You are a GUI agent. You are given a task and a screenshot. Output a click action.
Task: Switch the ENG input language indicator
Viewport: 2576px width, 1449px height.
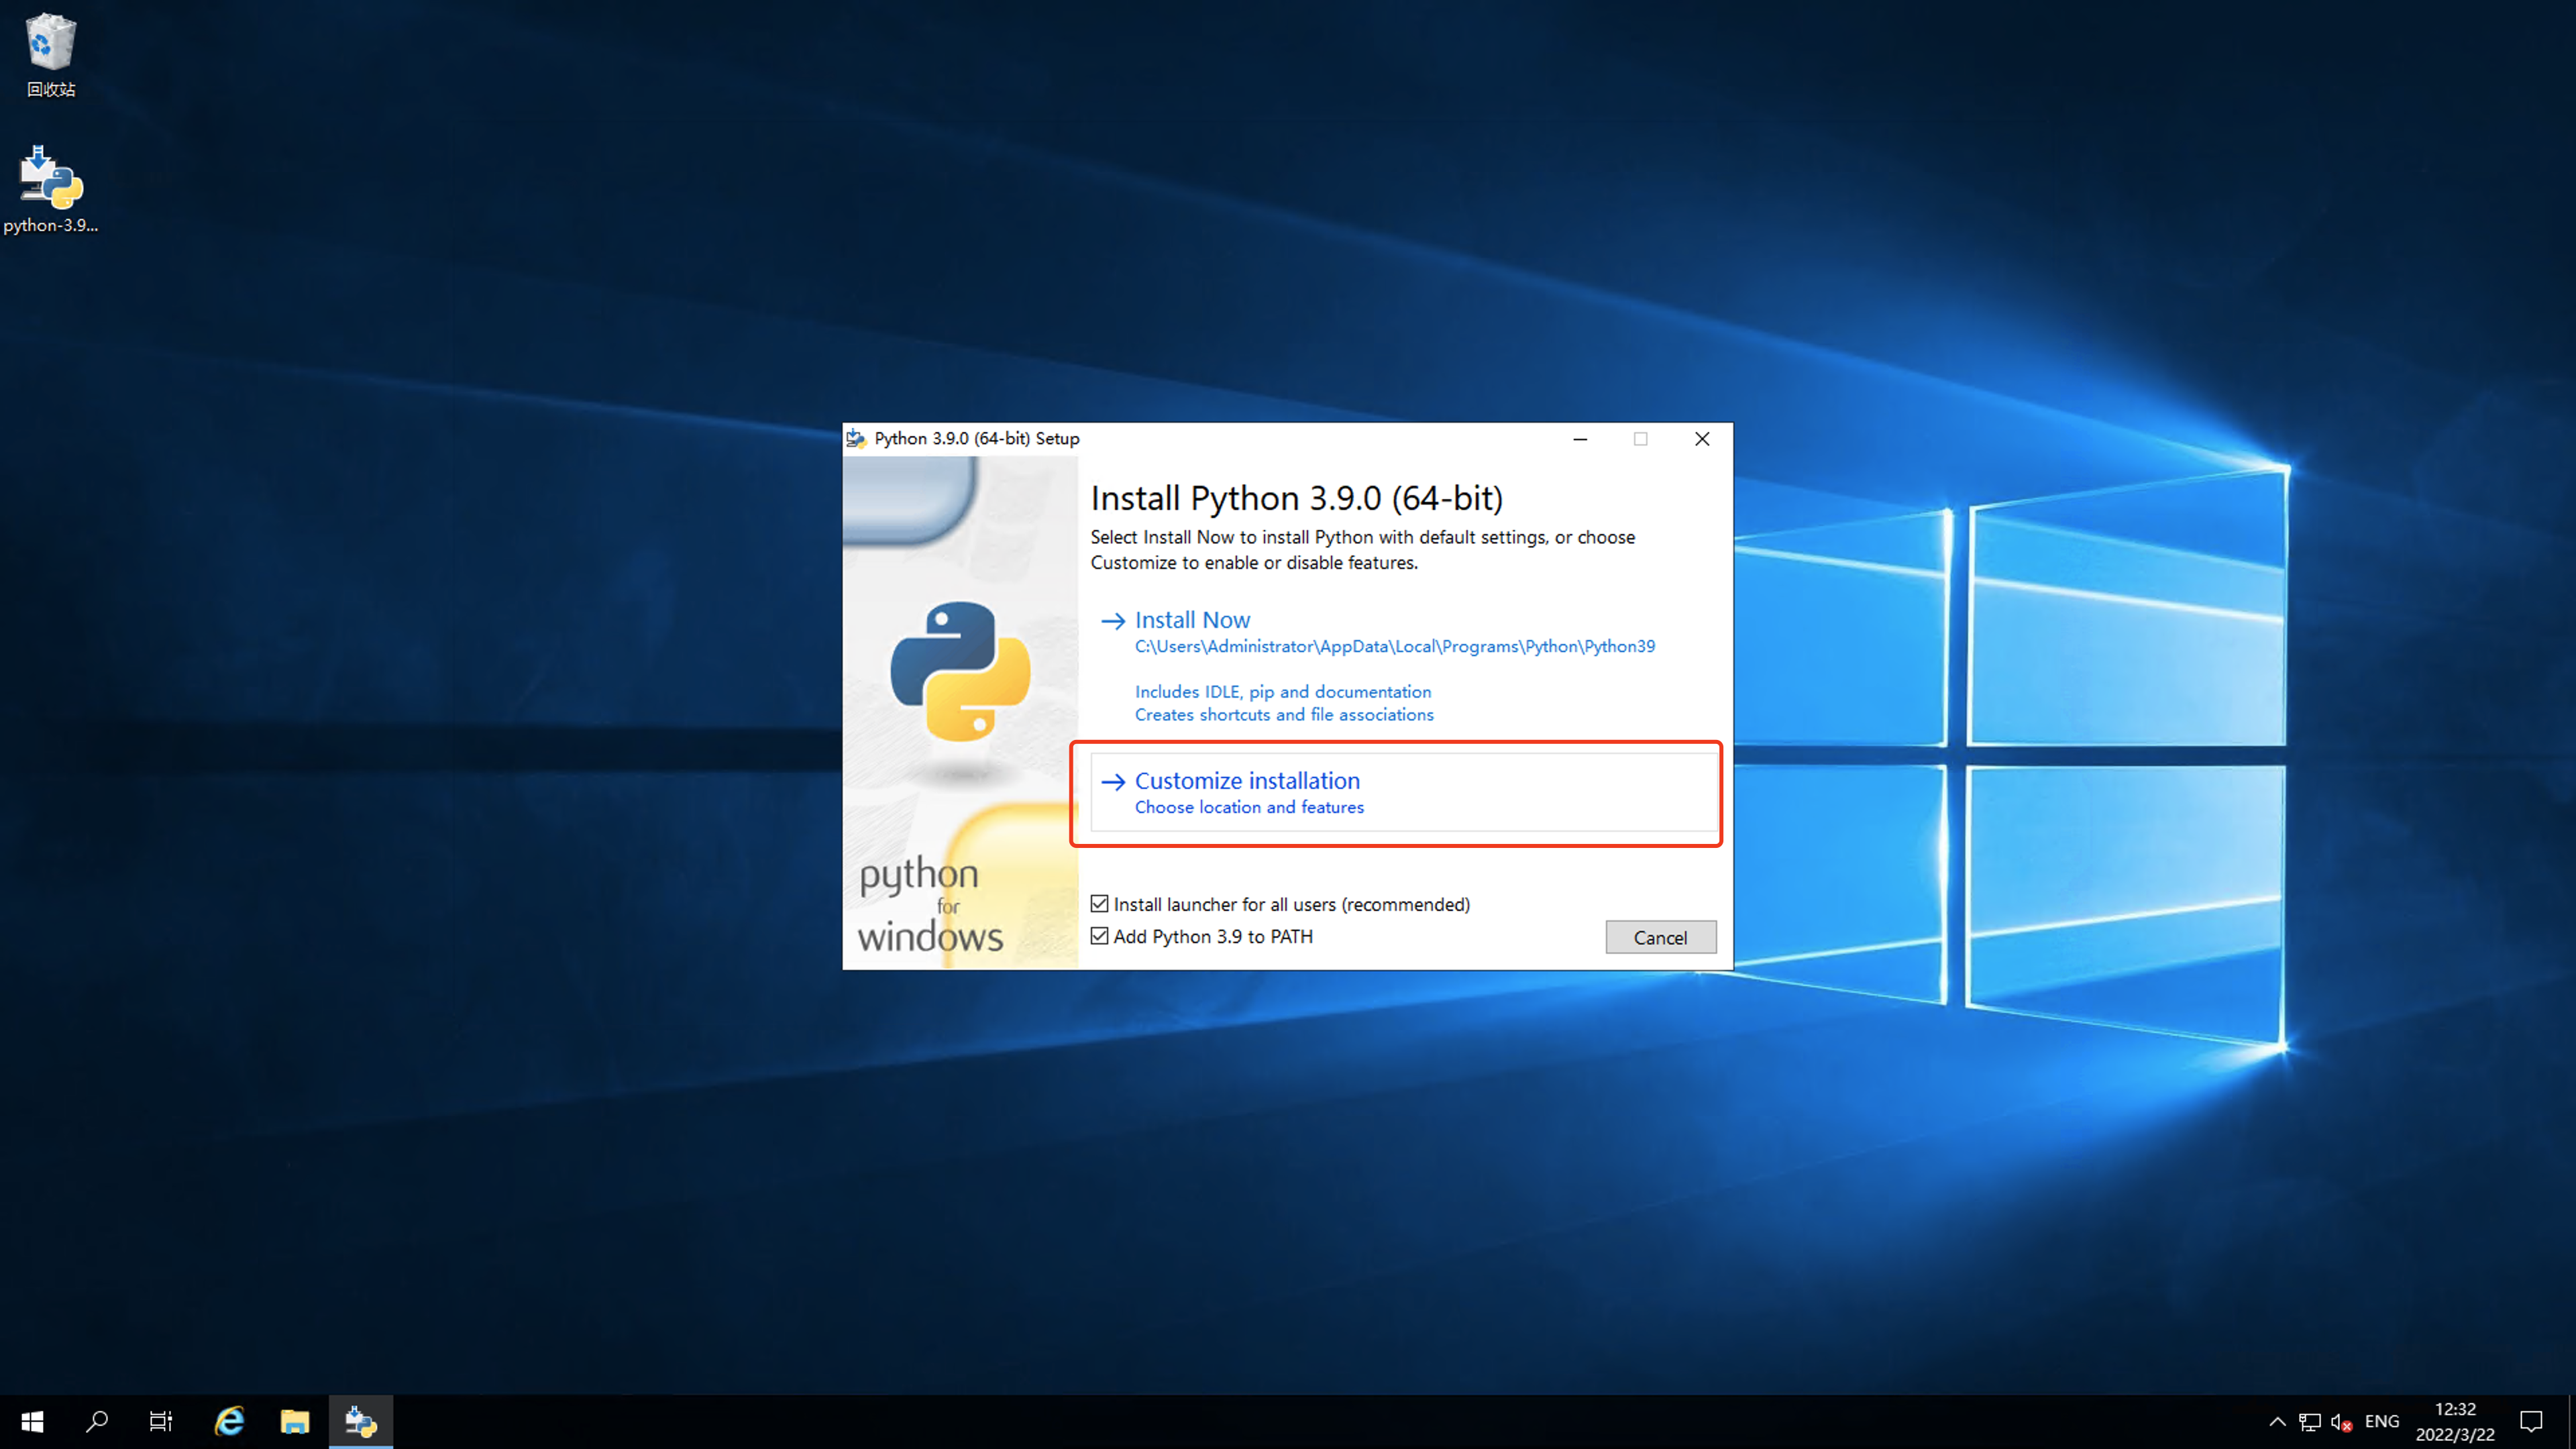2382,1421
